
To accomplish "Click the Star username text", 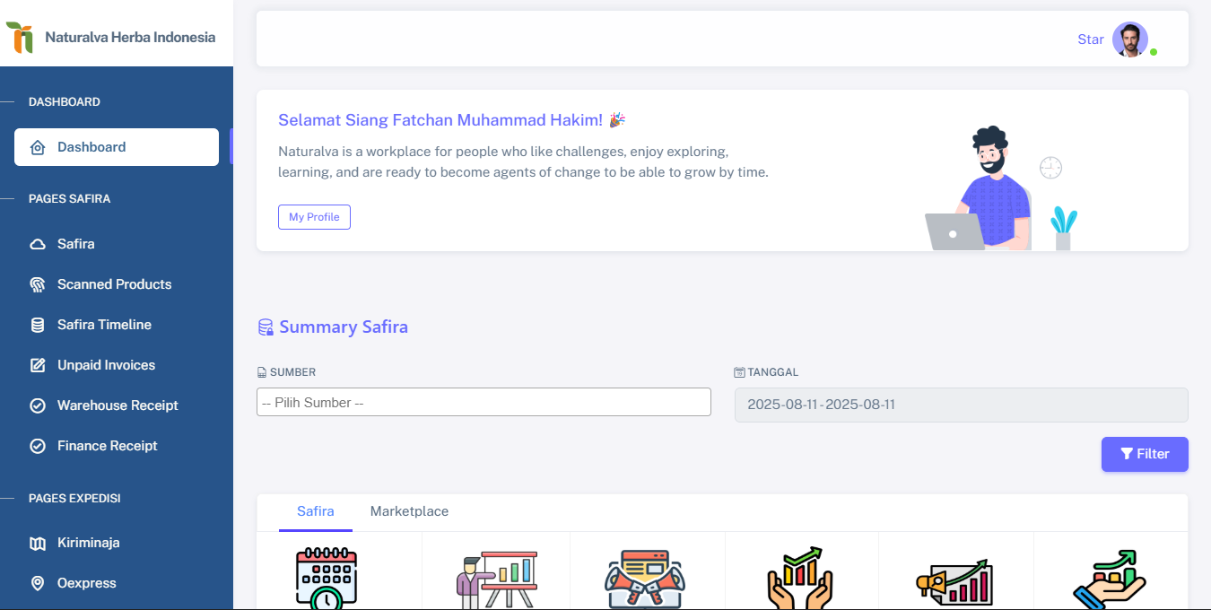I will click(x=1091, y=39).
